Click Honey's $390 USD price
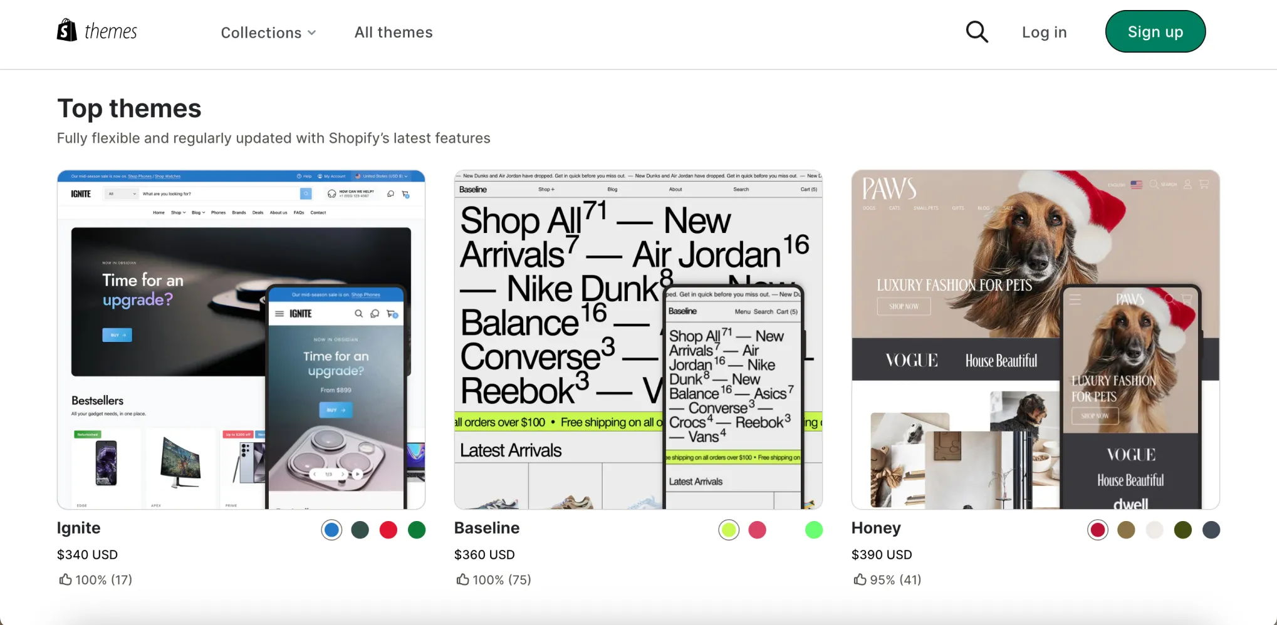Screen dimensions: 1277x625 [882, 554]
